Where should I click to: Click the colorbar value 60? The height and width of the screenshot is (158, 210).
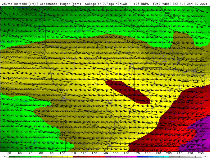coord(20,153)
